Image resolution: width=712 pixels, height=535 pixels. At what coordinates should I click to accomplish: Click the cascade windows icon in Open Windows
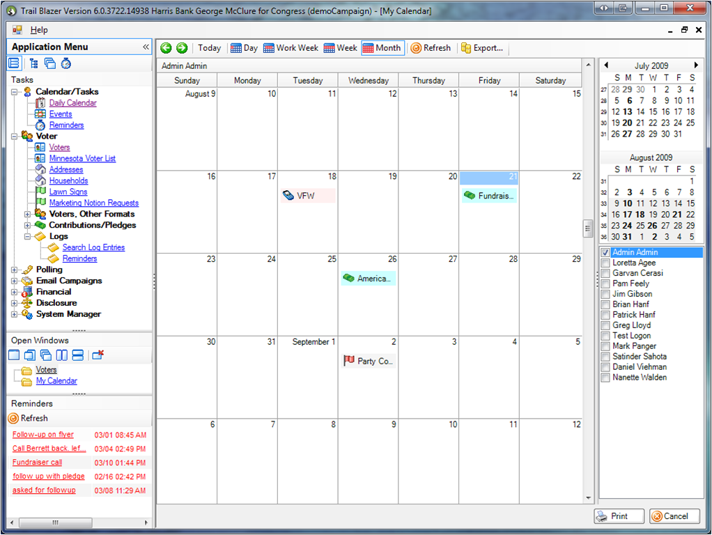[45, 355]
